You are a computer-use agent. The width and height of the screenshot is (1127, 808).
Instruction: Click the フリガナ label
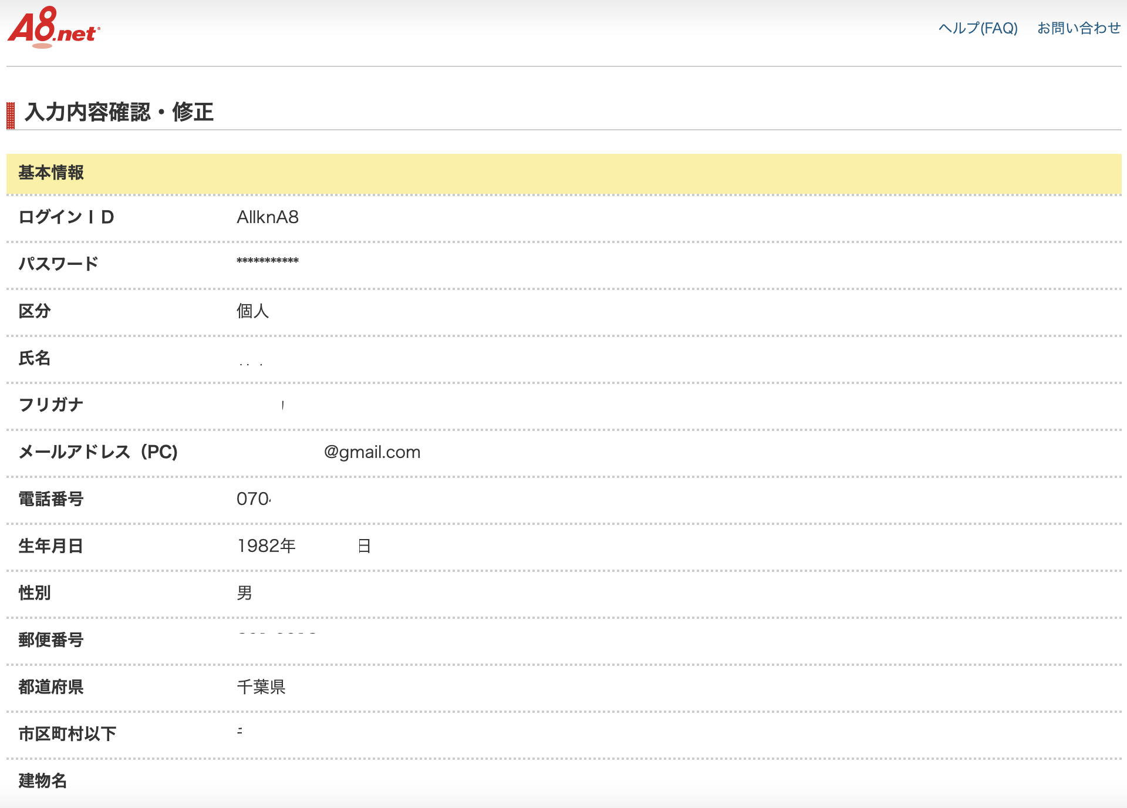51,405
